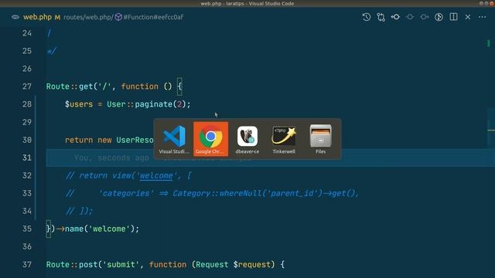Screen dimensions: 495x278
Task: Switch to Visual Studio Code in switcher
Action: point(174,139)
